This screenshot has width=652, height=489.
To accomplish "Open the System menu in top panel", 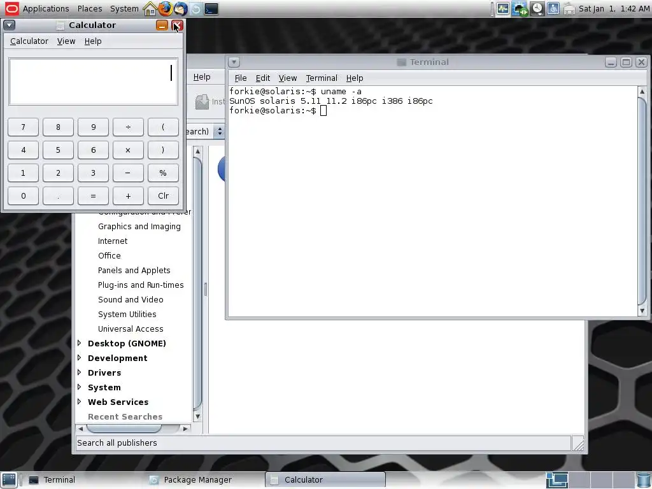I will click(x=124, y=9).
